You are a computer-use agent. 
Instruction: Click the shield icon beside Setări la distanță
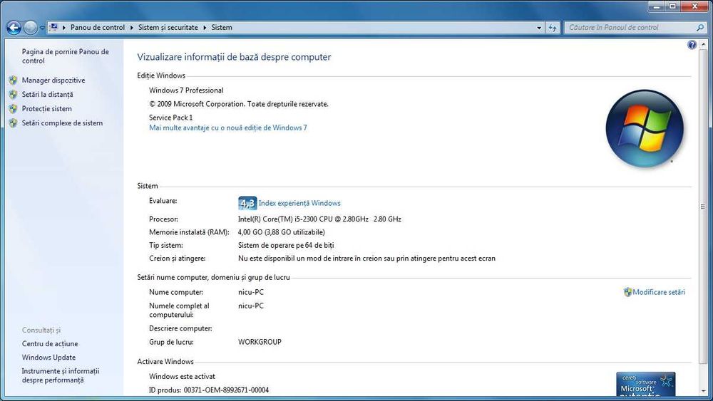click(x=13, y=95)
